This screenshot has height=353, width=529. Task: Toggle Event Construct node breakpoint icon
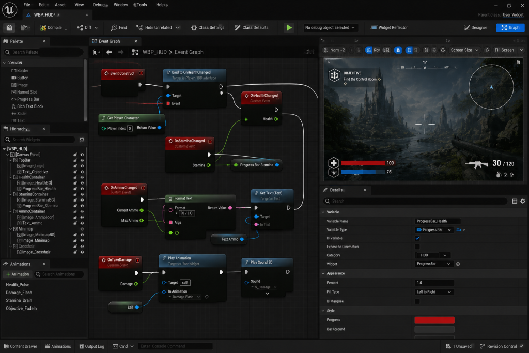[x=141, y=73]
